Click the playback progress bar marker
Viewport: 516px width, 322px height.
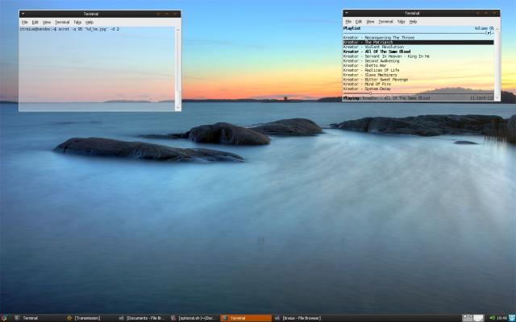(x=370, y=93)
